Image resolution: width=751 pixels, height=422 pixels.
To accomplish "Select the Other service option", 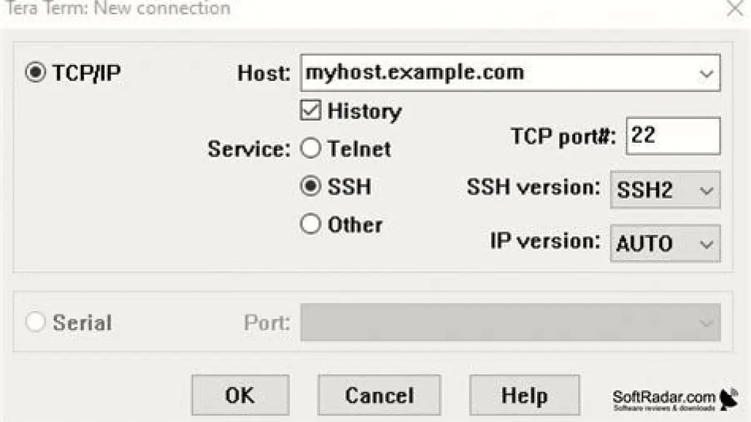I will tap(310, 224).
